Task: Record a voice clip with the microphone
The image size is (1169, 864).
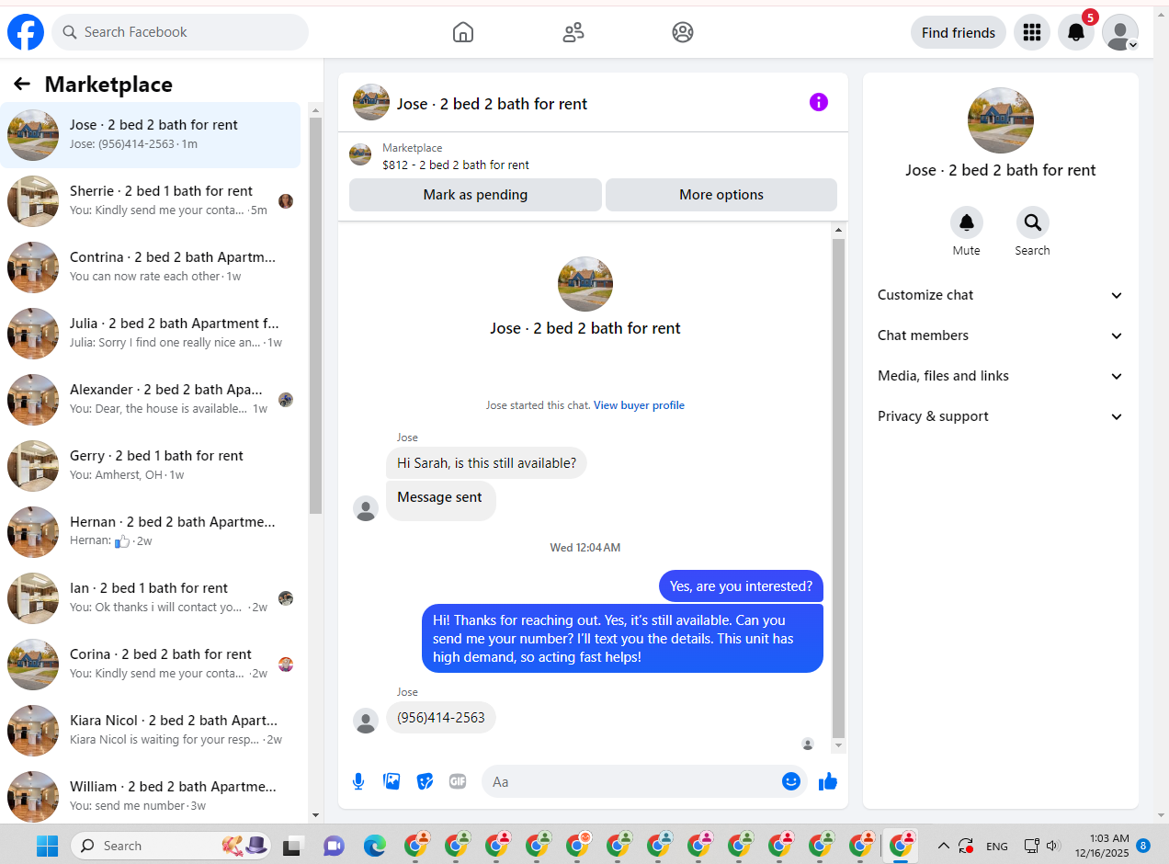Action: (x=358, y=781)
